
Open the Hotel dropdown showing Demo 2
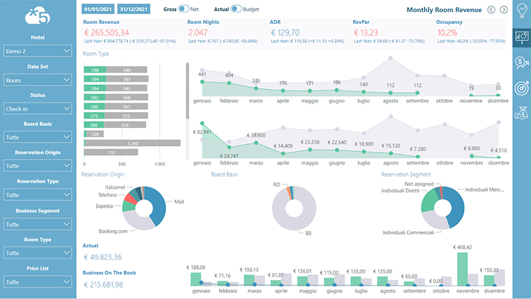point(38,51)
